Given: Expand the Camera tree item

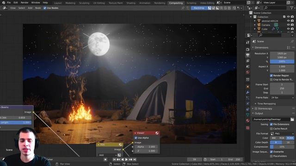Looking at the screenshot, I should [x=255, y=25].
